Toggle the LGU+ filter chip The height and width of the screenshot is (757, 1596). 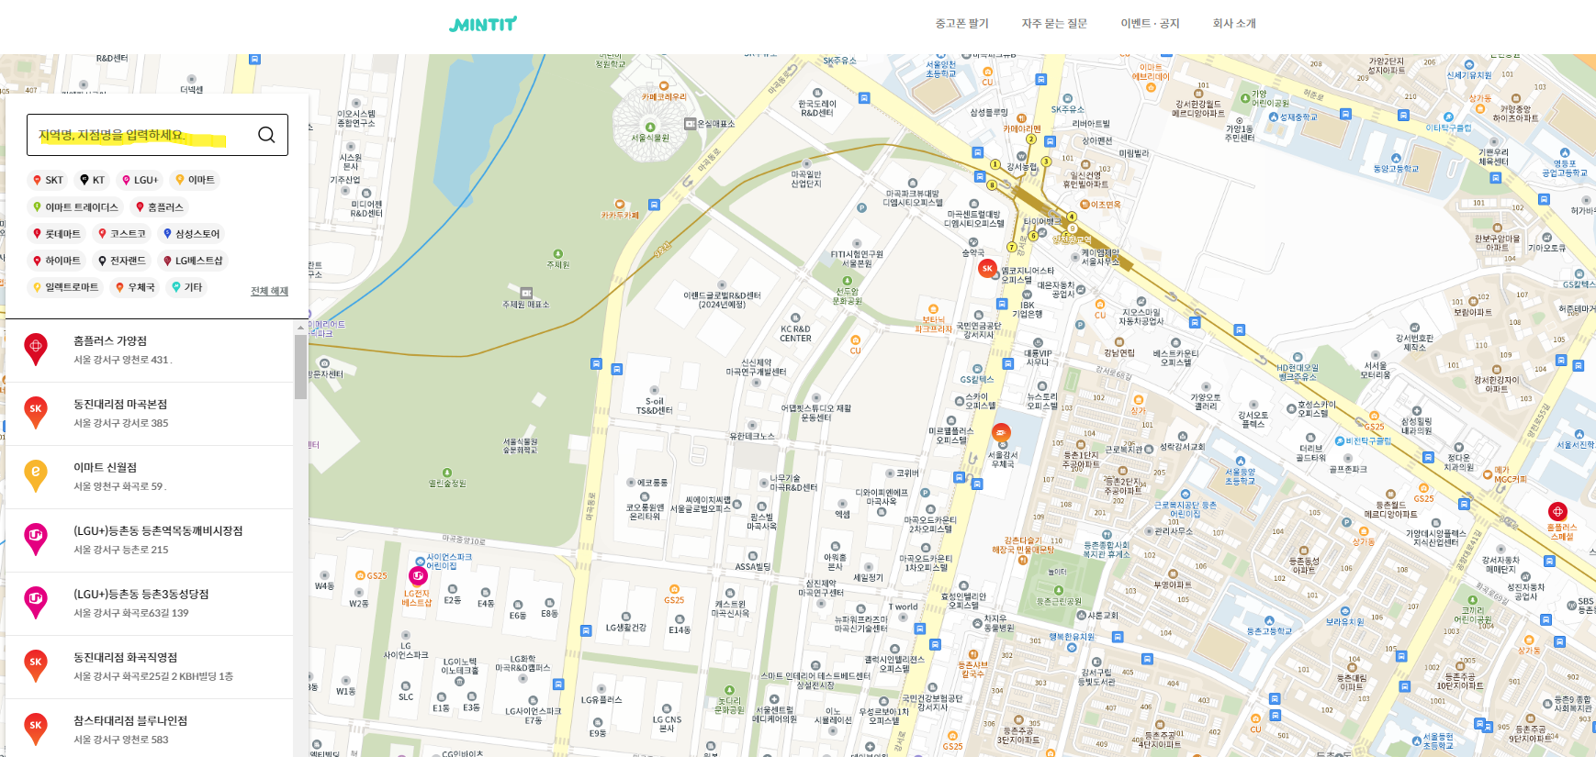140,180
